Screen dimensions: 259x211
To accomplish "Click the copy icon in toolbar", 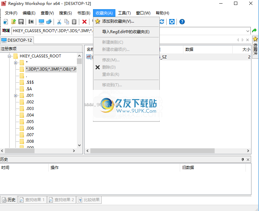I will 67,22.
